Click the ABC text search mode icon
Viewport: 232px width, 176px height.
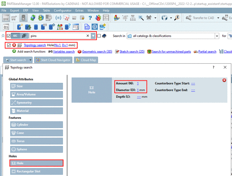point(15,36)
